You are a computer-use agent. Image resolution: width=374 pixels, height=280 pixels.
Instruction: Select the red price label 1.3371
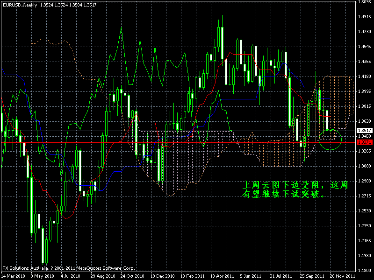pos(365,142)
